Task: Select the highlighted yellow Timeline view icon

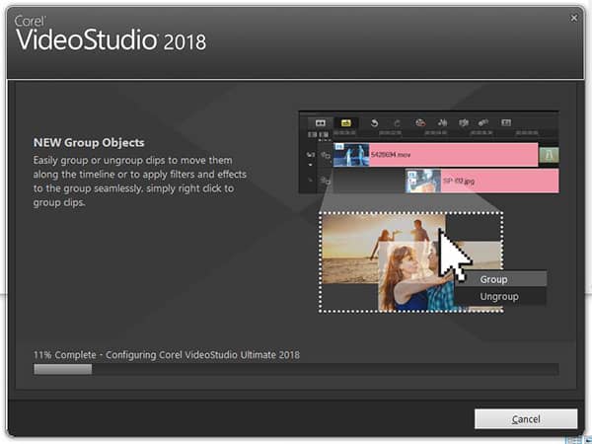Action: 345,123
